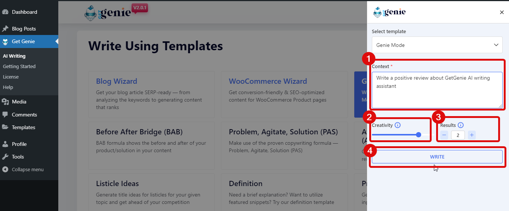Collapse the WordPress admin menu
Screen dimensions: 509x211
coord(23,169)
